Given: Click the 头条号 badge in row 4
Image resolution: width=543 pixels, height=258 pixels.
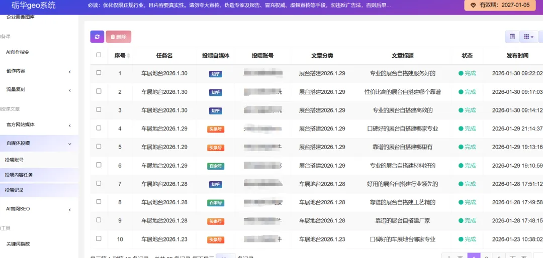Looking at the screenshot, I should pyautogui.click(x=215, y=130).
